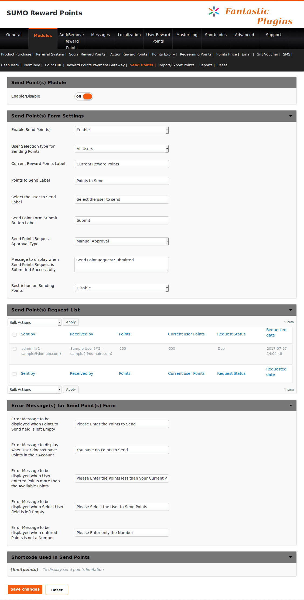Collapse the Send Point(s) Request List section
This screenshot has height=600, width=304.
(x=291, y=310)
